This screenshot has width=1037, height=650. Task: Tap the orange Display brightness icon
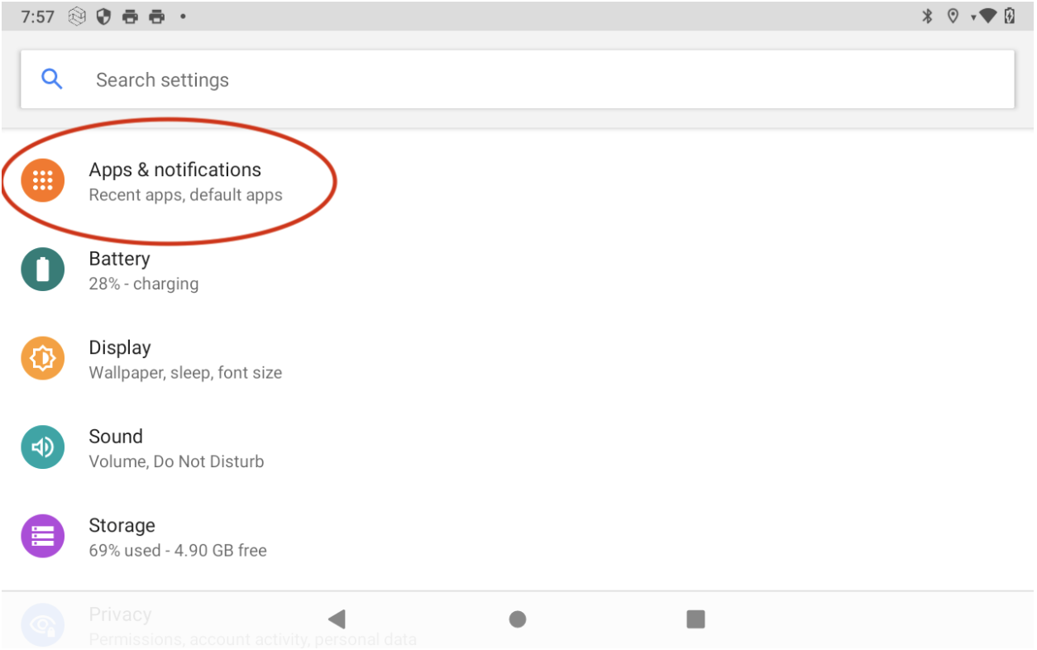click(42, 358)
